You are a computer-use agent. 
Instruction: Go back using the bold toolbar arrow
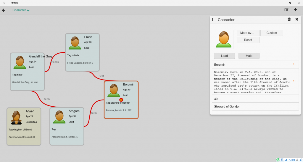pyautogui.click(x=4, y=10)
